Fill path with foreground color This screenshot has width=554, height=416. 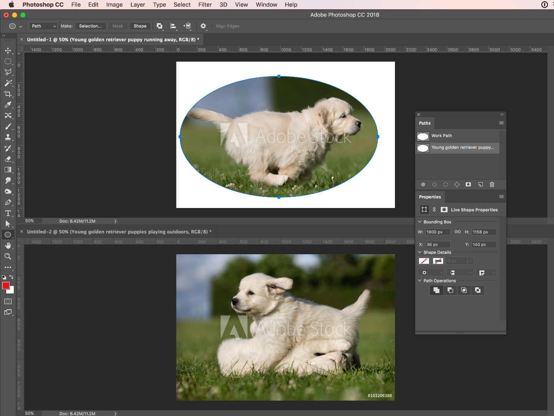[423, 185]
